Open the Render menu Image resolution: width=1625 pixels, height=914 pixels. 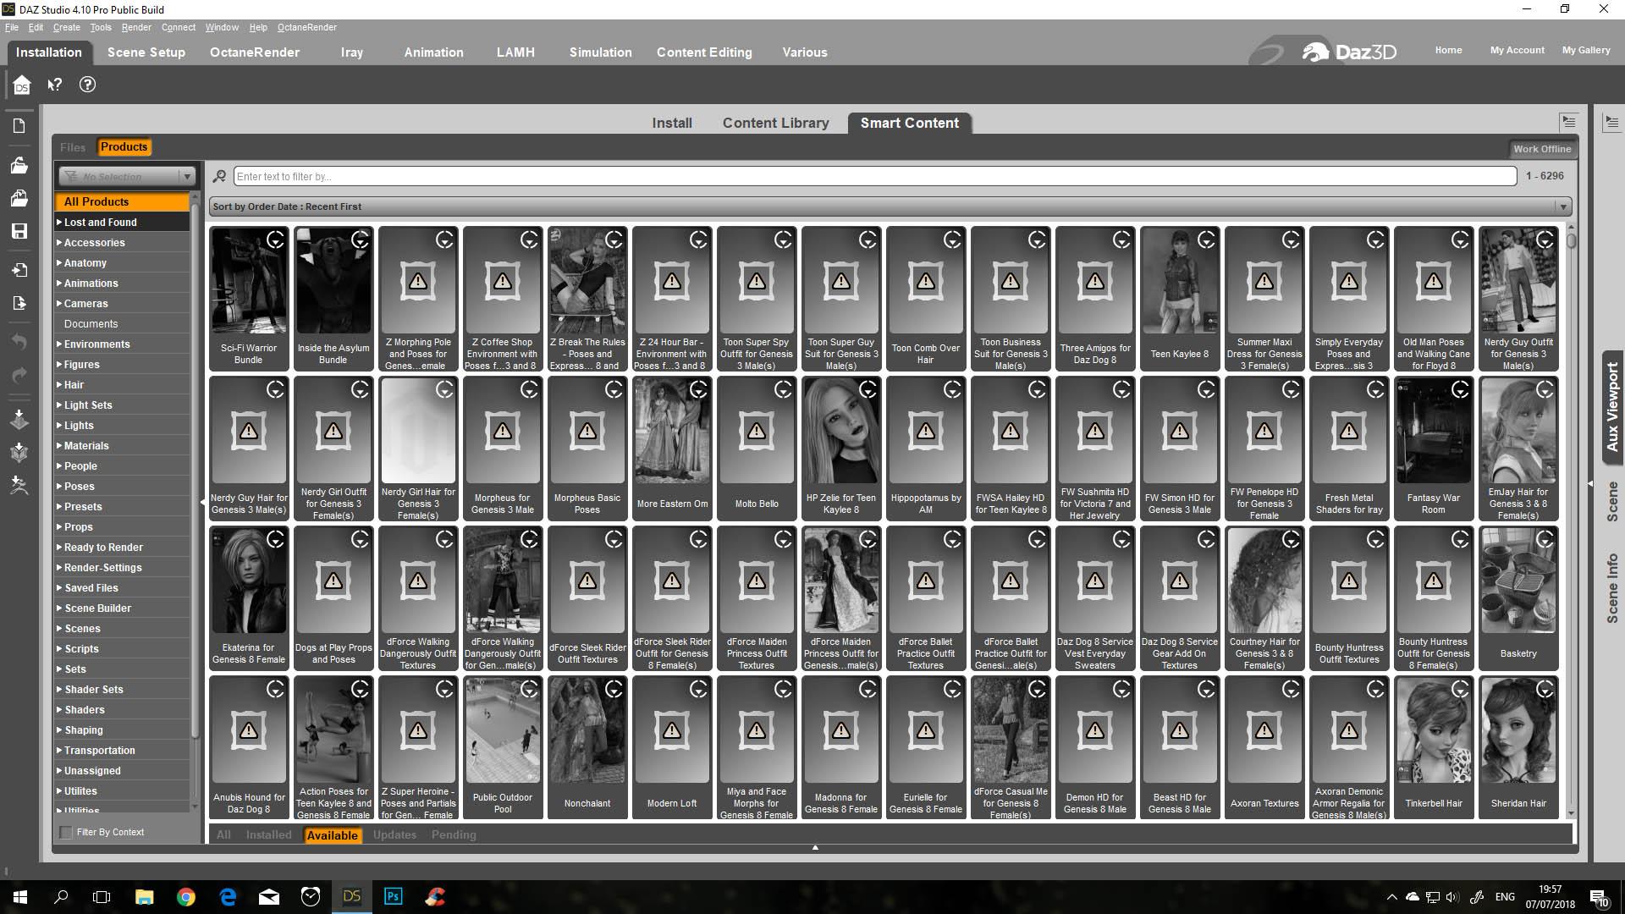(135, 27)
